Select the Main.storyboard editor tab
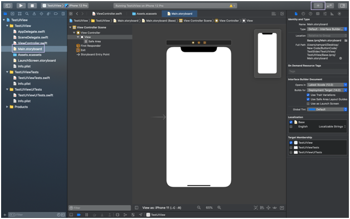Screen dimensions: 350x219 [179, 14]
